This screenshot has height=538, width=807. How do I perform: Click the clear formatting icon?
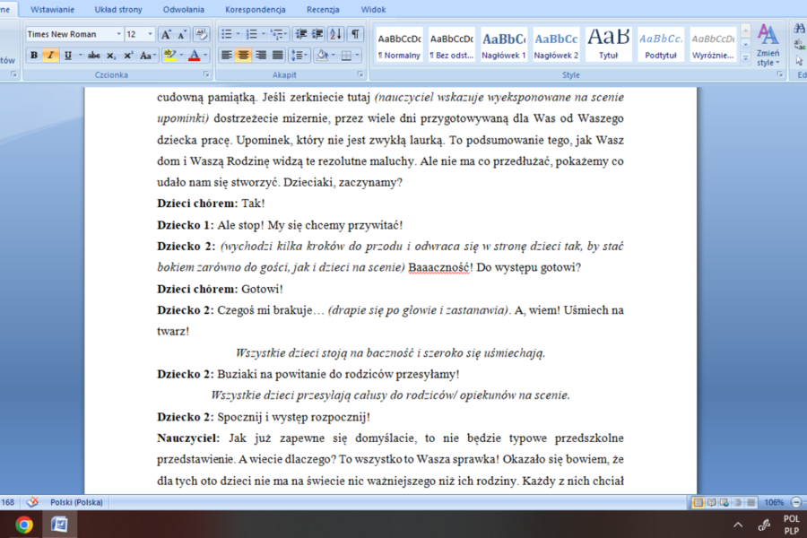pos(202,34)
